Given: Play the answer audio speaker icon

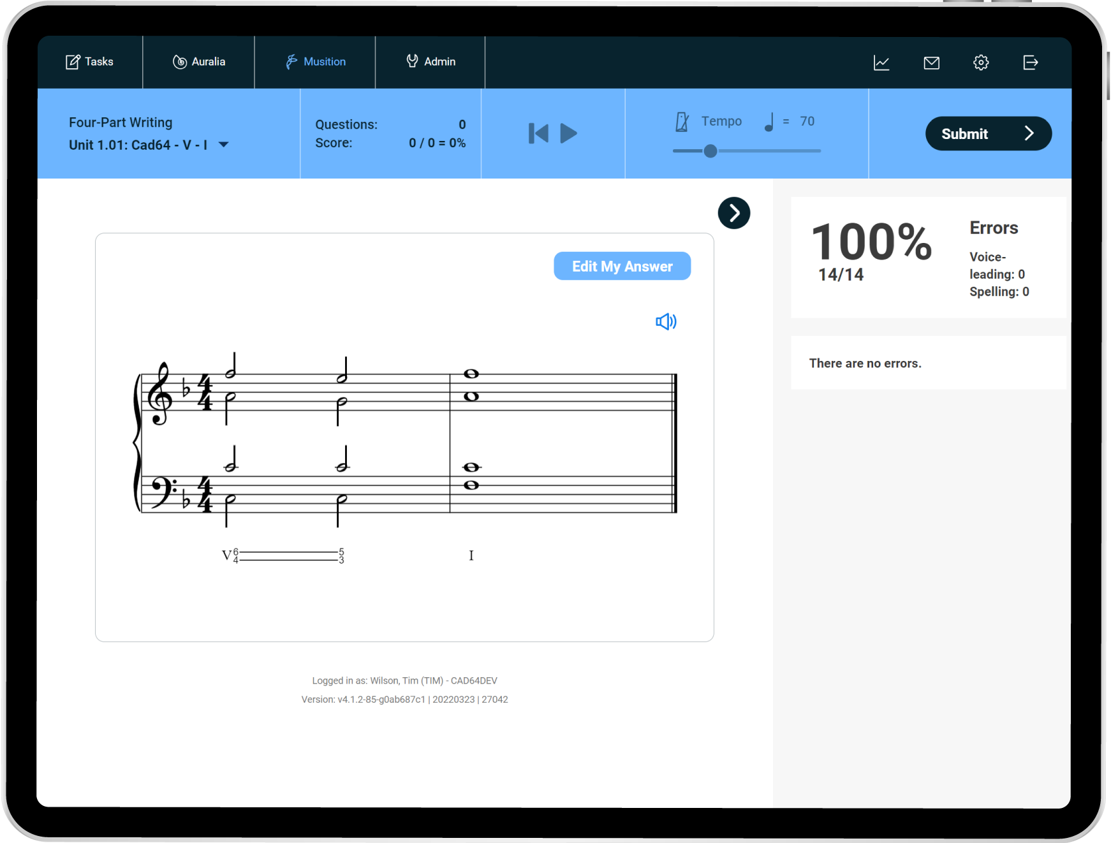Looking at the screenshot, I should tap(666, 321).
